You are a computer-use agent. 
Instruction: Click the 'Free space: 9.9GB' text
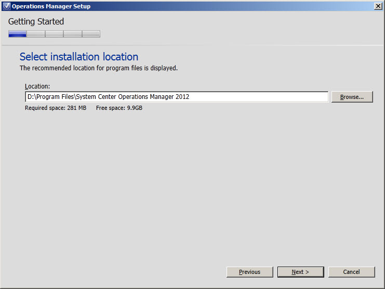[x=119, y=108]
